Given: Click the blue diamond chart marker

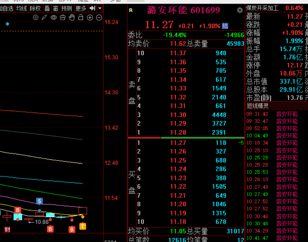Looking at the screenshot, I should coord(8,24).
